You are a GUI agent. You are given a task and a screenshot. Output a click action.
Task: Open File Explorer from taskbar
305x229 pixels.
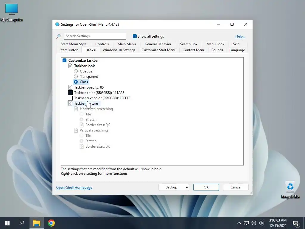coord(36,223)
